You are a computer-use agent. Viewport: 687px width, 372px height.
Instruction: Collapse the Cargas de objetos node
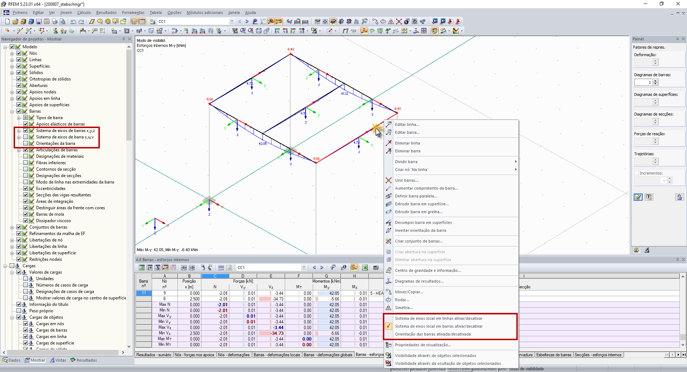[12, 317]
